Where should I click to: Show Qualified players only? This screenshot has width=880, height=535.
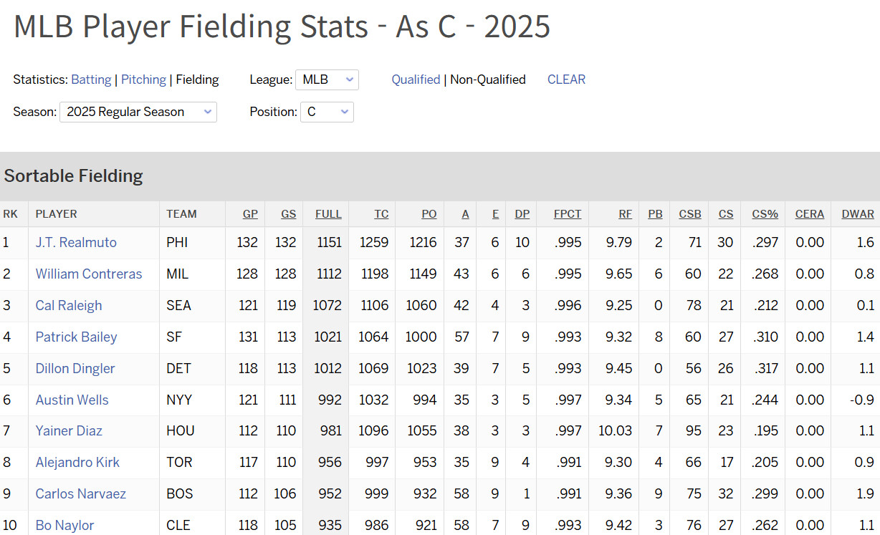click(416, 79)
